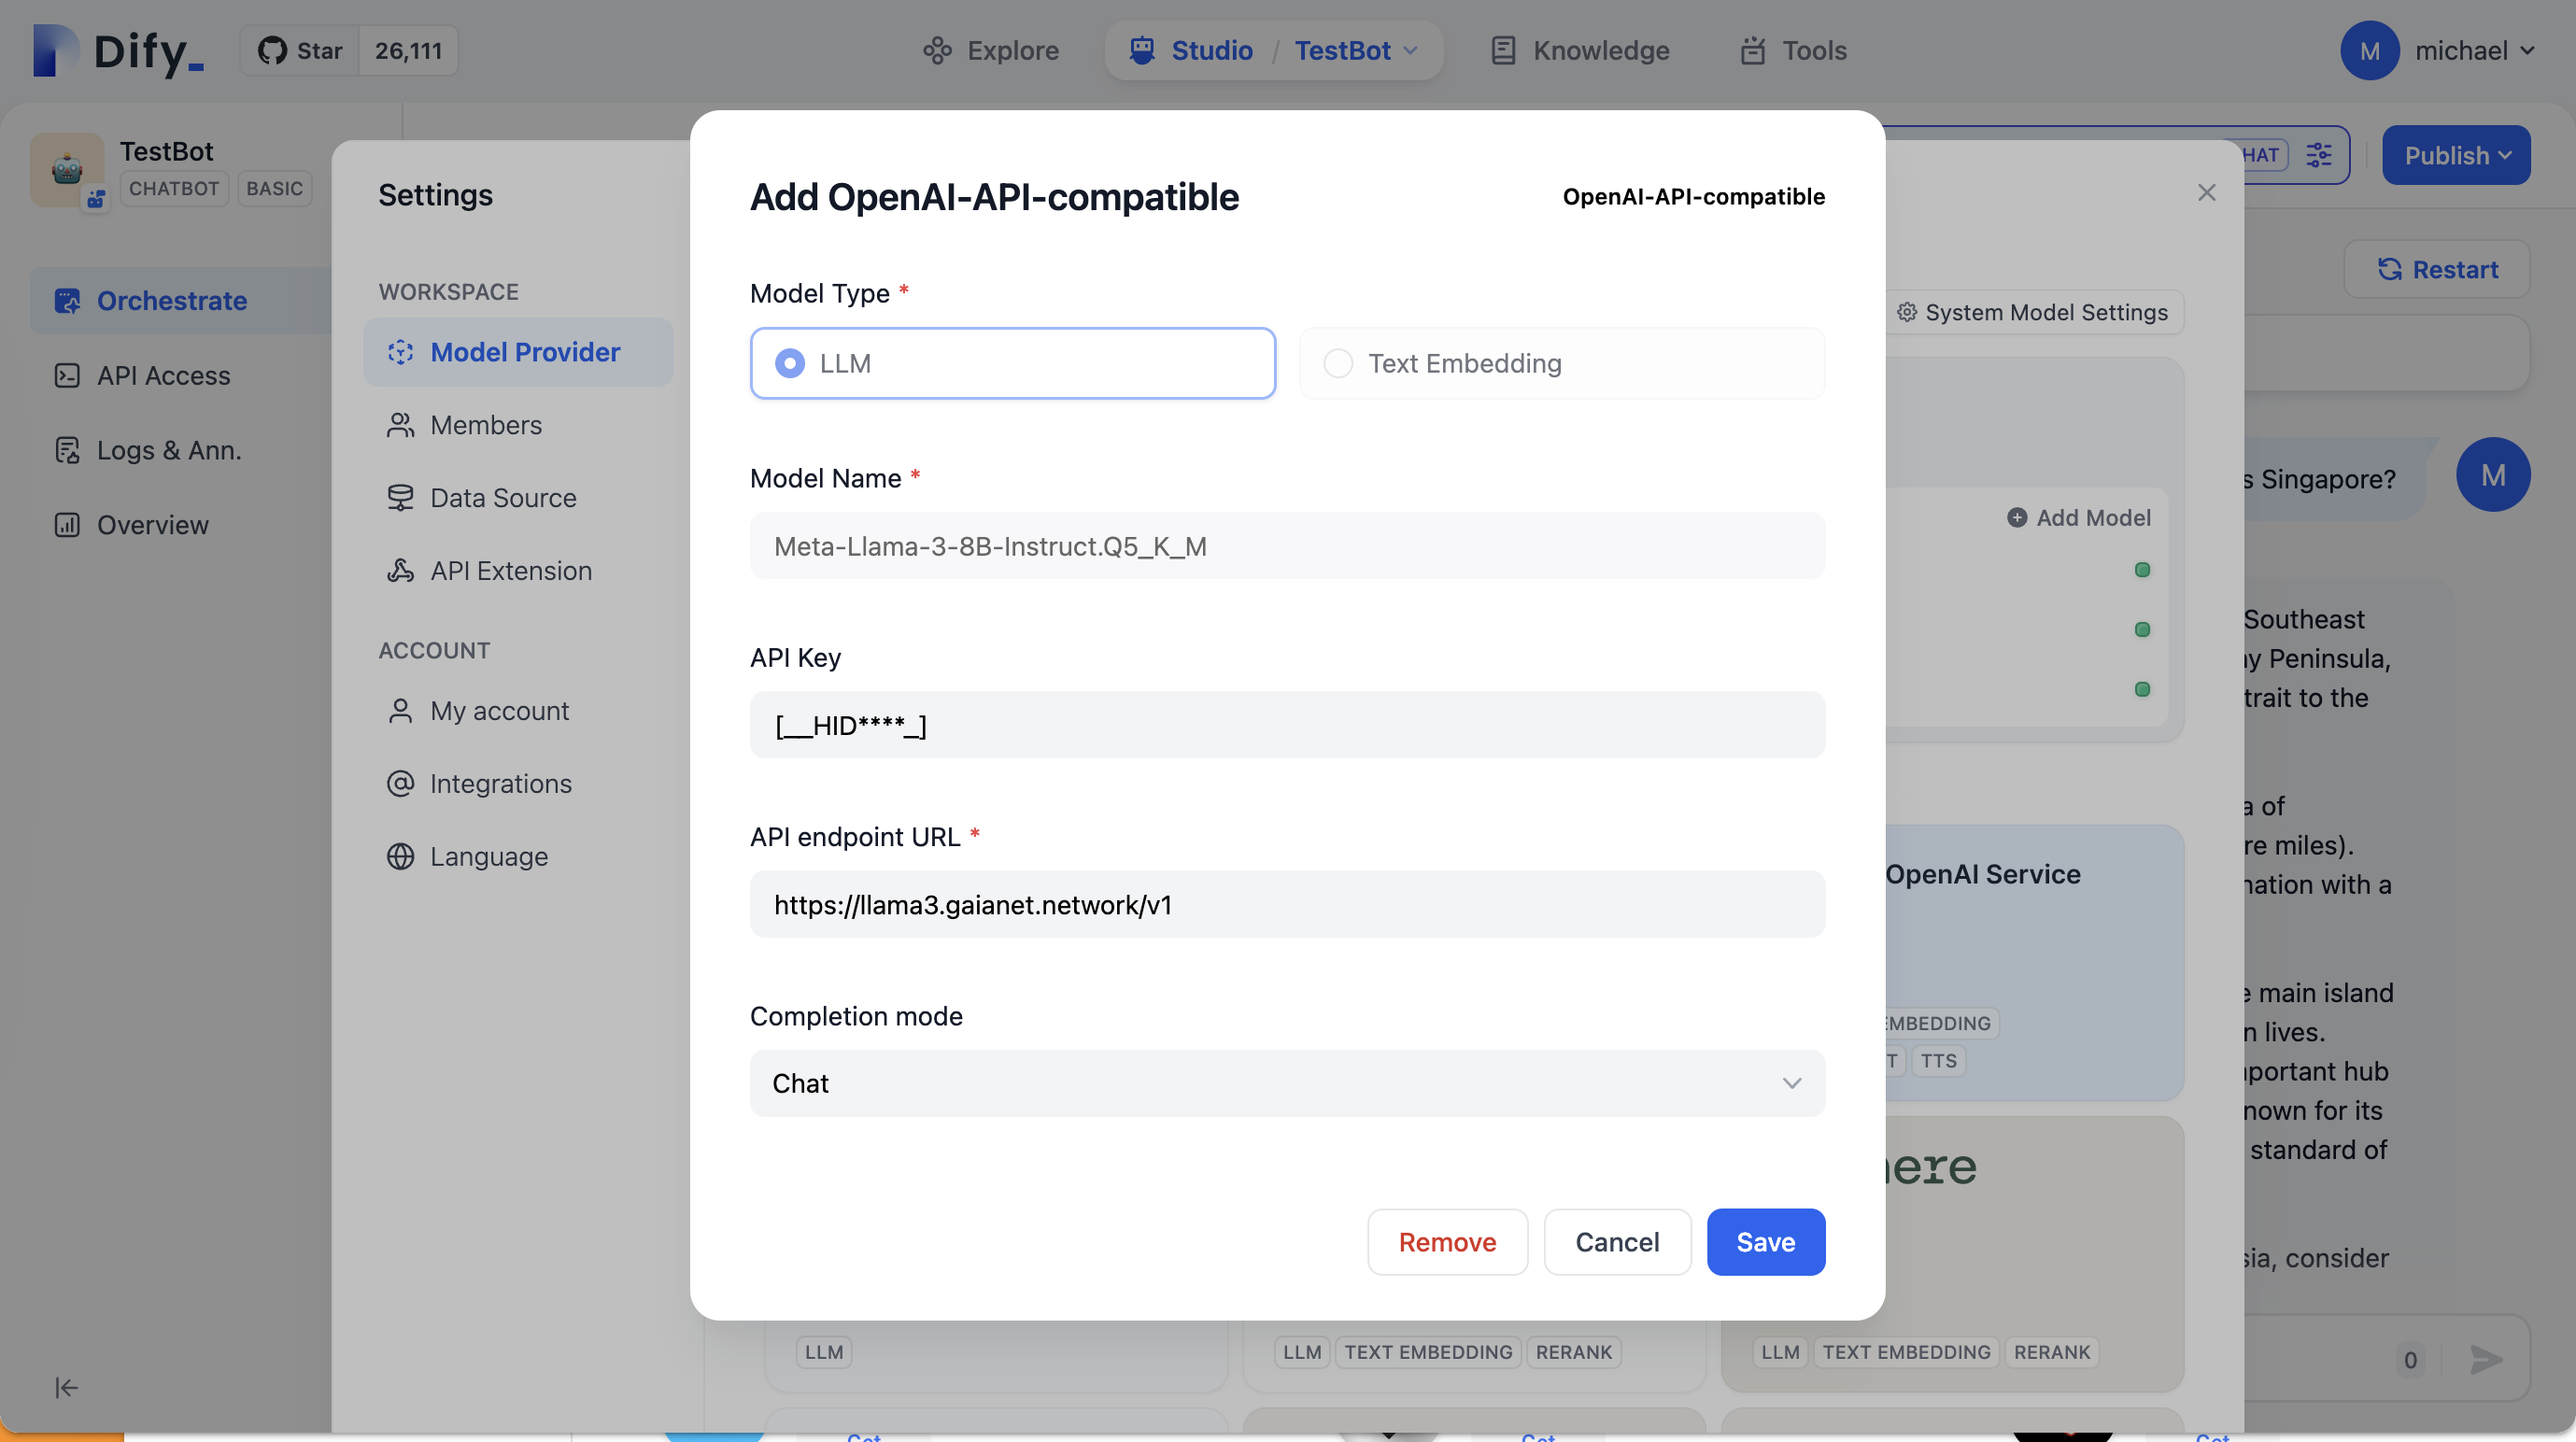Toggle the model type to LLM
2576x1442 pixels.
789,360
